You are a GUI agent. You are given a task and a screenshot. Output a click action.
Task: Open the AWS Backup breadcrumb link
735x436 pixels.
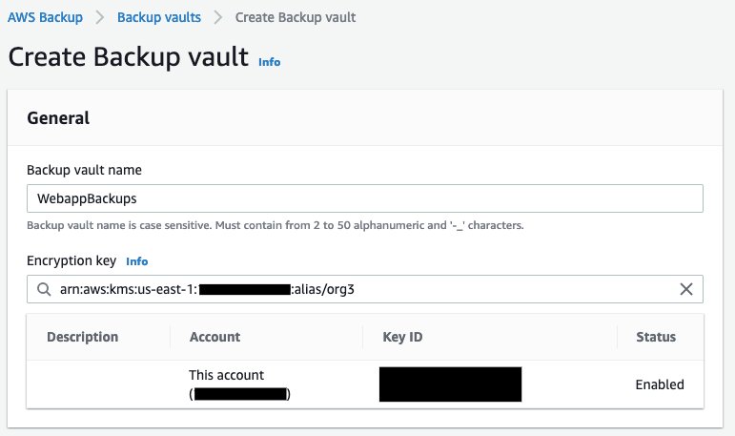[x=45, y=17]
